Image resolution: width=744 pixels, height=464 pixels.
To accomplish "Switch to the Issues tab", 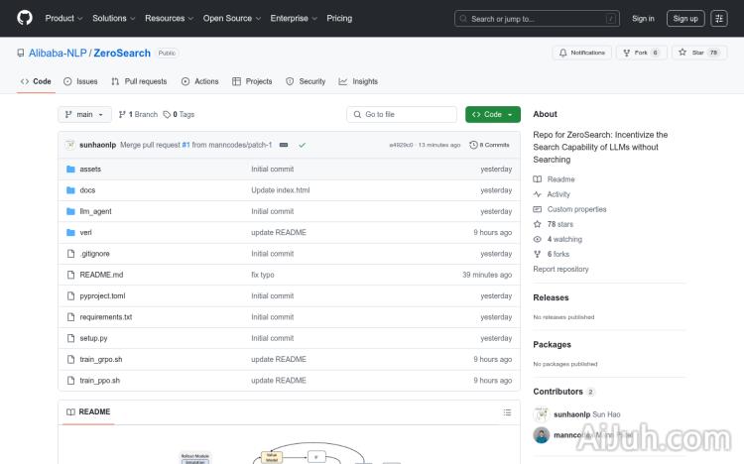I will 80,81.
